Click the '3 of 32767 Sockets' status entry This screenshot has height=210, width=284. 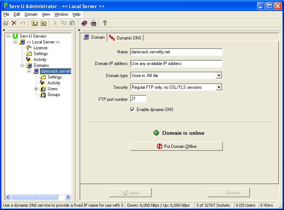[213, 205]
